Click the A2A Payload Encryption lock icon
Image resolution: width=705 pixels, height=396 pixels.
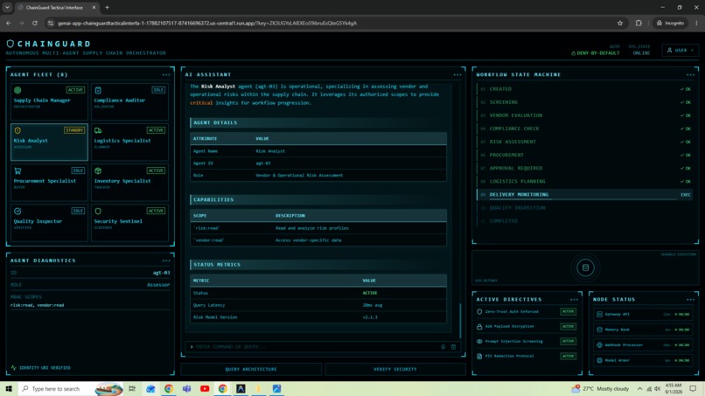point(479,326)
